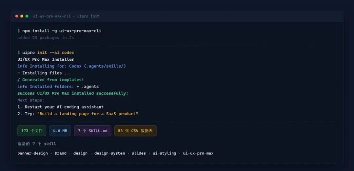Click the 'Next steps:' line
This screenshot has width=354, height=171.
[x=31, y=100]
